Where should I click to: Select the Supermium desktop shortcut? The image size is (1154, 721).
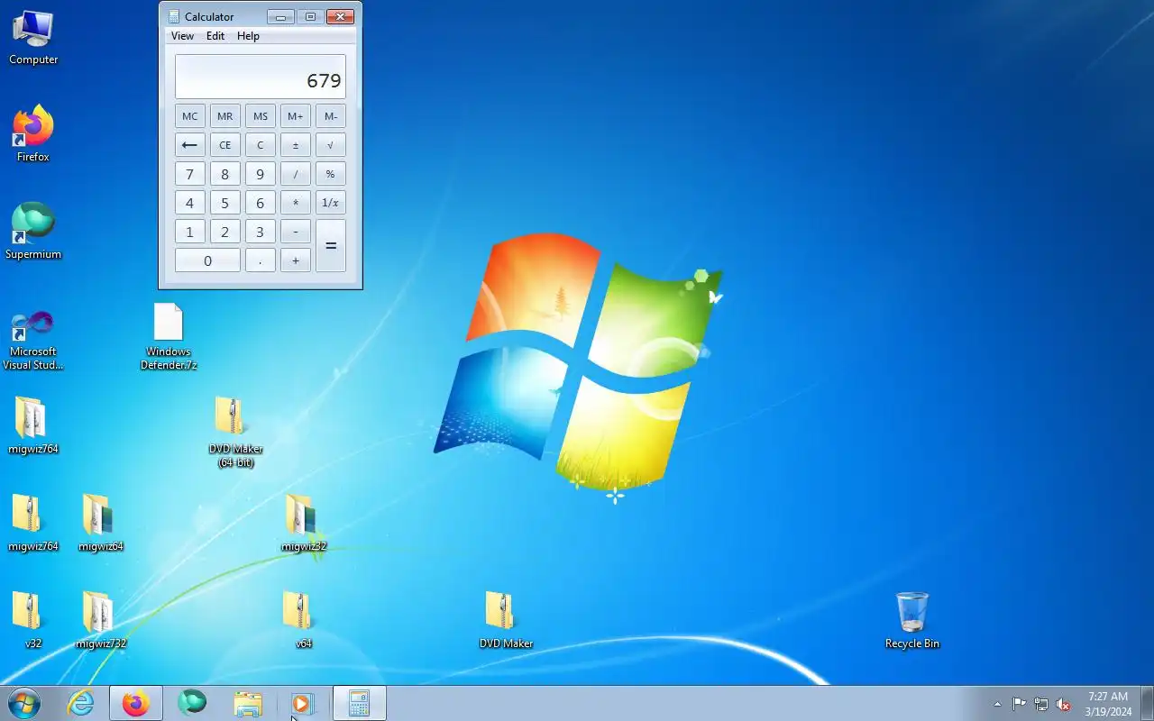[x=33, y=232]
